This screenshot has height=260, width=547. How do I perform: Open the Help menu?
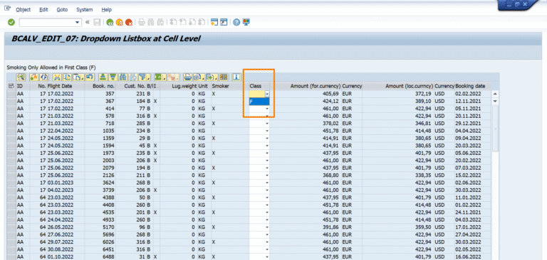tap(106, 10)
